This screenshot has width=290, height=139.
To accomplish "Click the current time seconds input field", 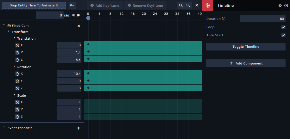I will coord(50,15).
